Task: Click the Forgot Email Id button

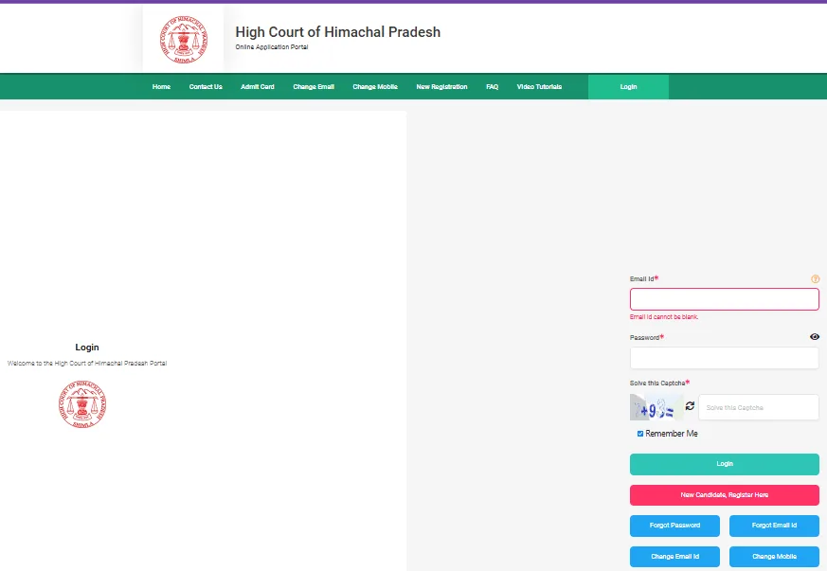Action: click(774, 526)
